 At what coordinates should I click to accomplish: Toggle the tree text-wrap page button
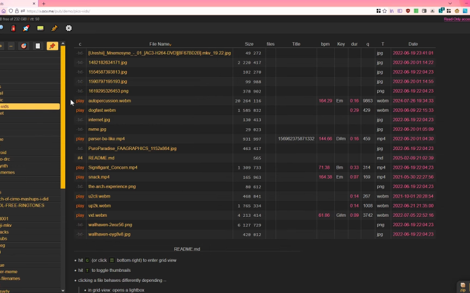pyautogui.click(x=38, y=46)
